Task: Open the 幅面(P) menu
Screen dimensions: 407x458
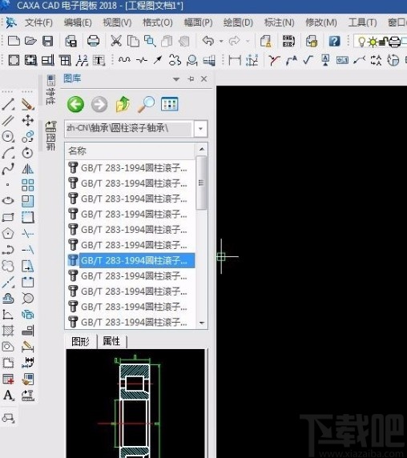Action: coord(198,22)
